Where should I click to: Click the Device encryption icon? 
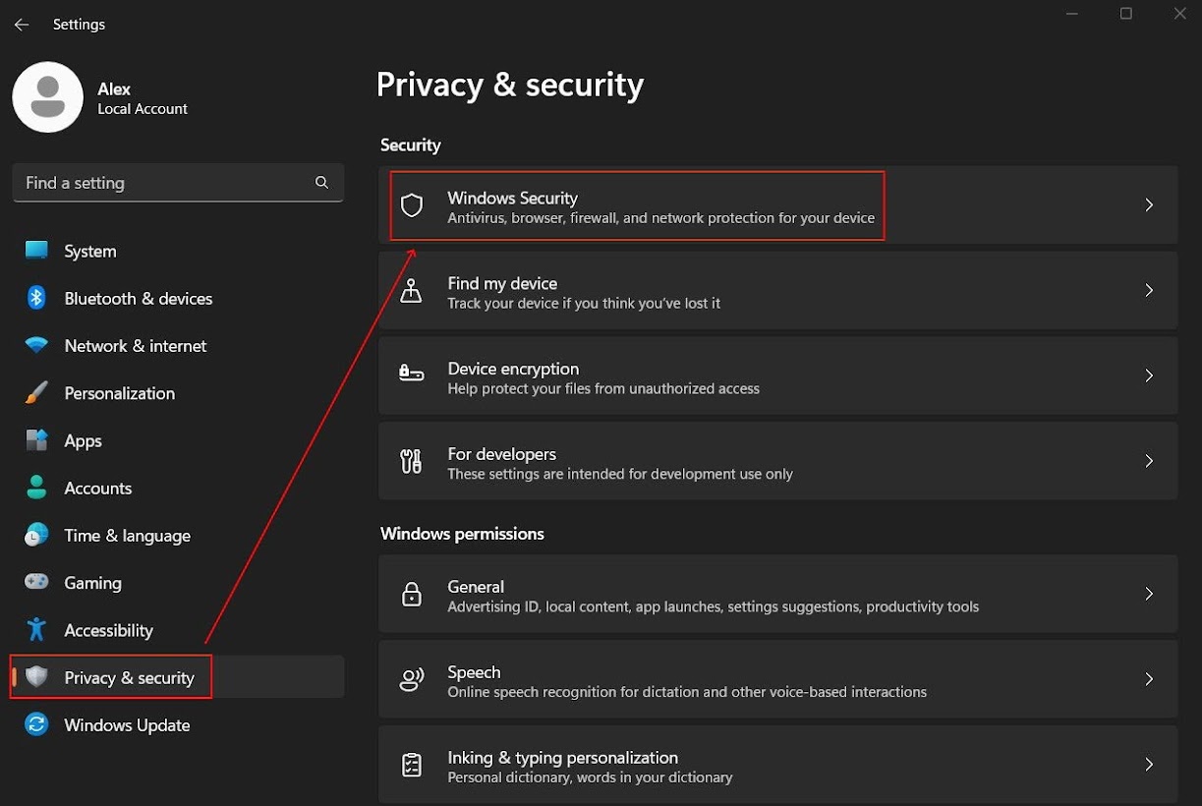[412, 375]
